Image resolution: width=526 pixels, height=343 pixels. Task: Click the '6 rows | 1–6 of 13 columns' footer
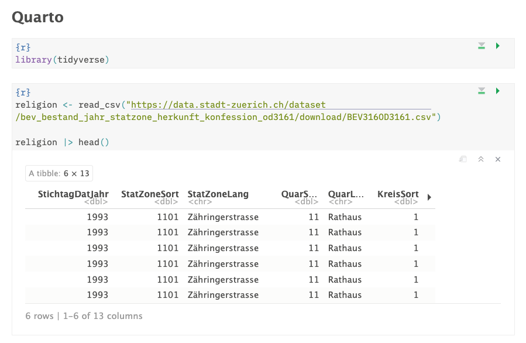pos(84,316)
